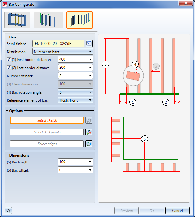Click the '(6) Bar, offset:' label
The width and height of the screenshot is (195, 217).
click(x=18, y=170)
